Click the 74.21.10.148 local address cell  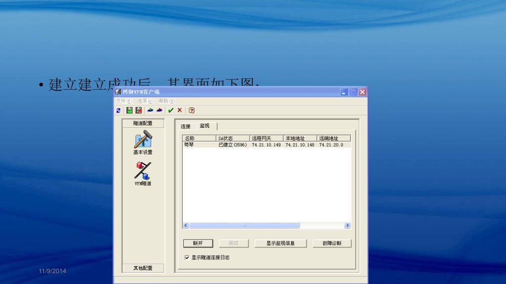pos(300,145)
